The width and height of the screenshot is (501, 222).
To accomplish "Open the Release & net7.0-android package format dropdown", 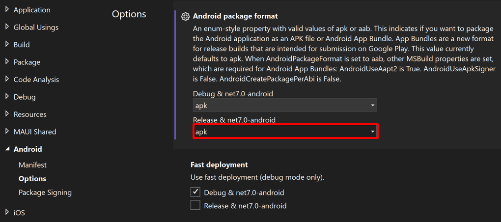I will coord(285,132).
